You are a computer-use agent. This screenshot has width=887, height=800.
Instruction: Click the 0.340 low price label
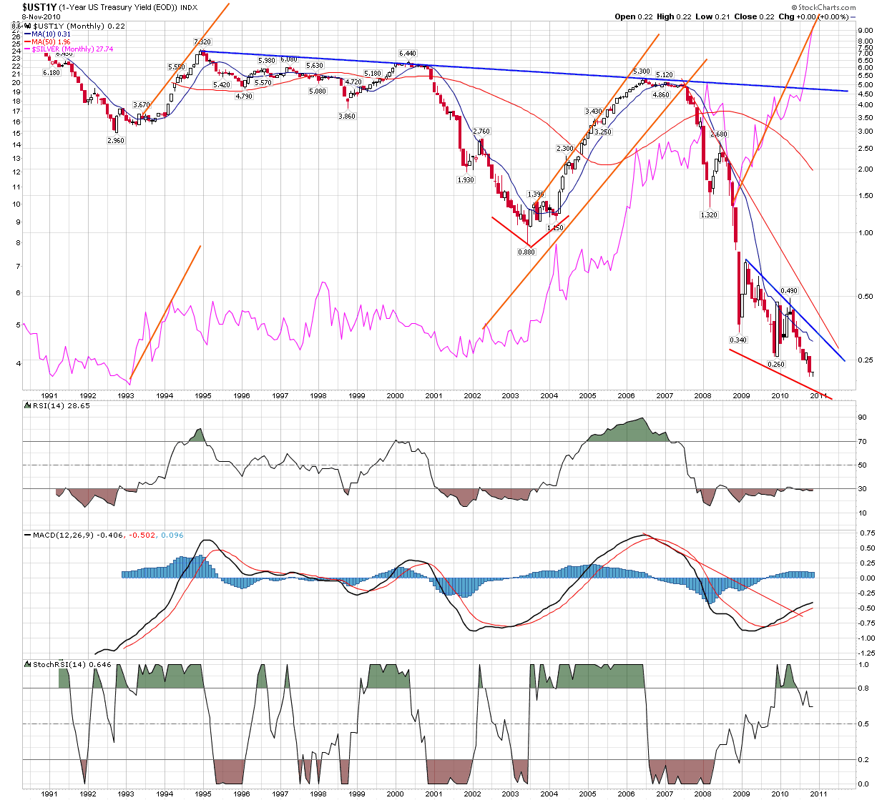tap(738, 340)
